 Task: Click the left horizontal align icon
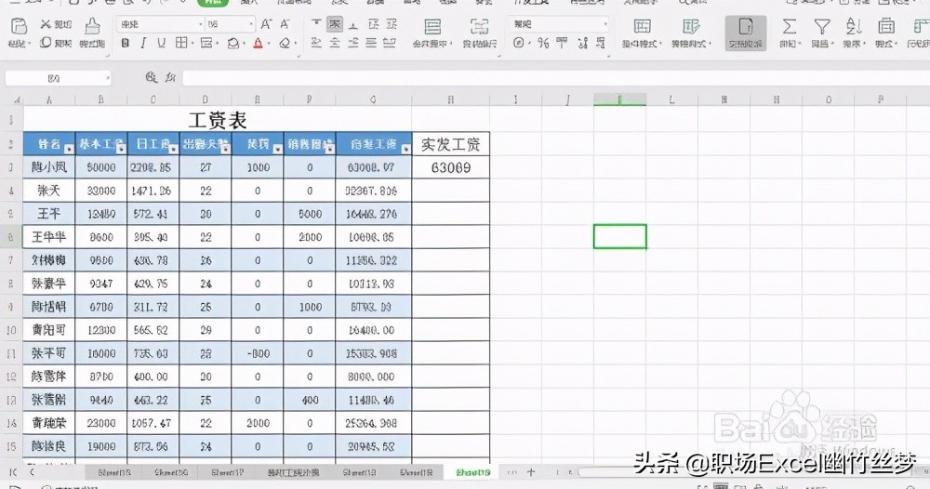pyautogui.click(x=317, y=43)
